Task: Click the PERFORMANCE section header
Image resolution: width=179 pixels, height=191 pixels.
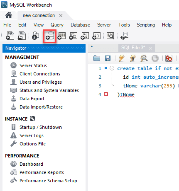Action: point(22,156)
